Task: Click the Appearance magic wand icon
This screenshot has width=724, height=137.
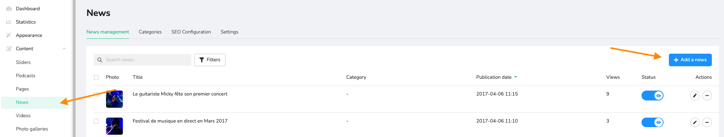Action: point(9,35)
